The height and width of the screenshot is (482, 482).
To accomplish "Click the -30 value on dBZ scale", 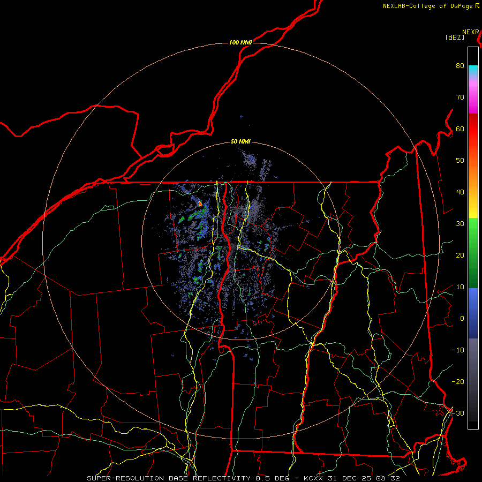I will click(458, 413).
